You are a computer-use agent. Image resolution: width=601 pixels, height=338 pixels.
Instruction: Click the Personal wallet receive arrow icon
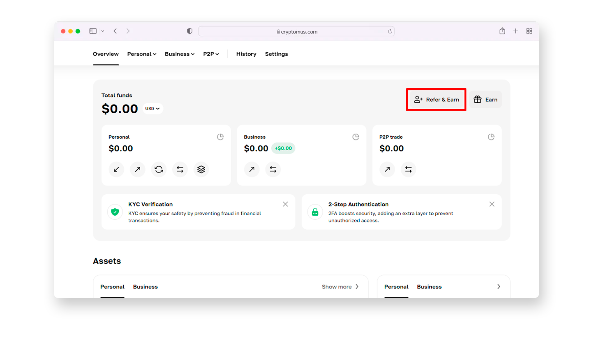(x=116, y=169)
